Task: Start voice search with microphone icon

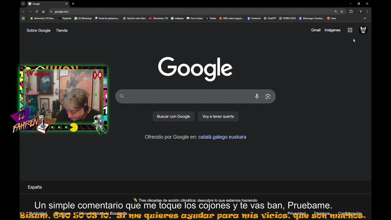Action: tap(257, 96)
